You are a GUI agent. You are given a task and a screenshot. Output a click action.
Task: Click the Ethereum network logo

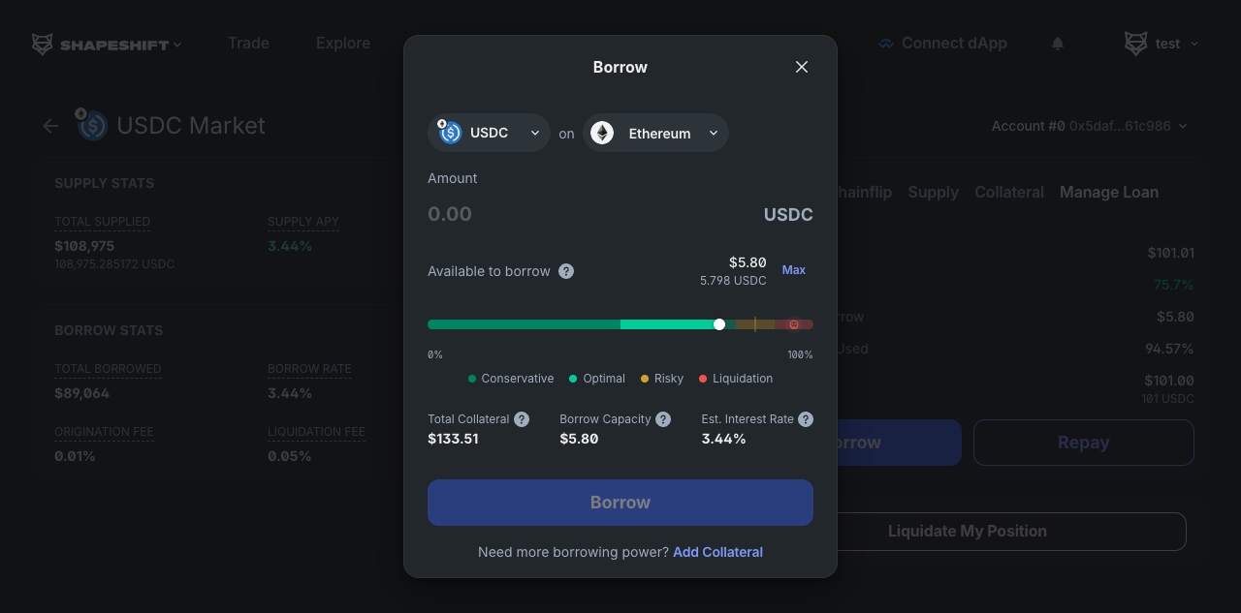point(601,132)
